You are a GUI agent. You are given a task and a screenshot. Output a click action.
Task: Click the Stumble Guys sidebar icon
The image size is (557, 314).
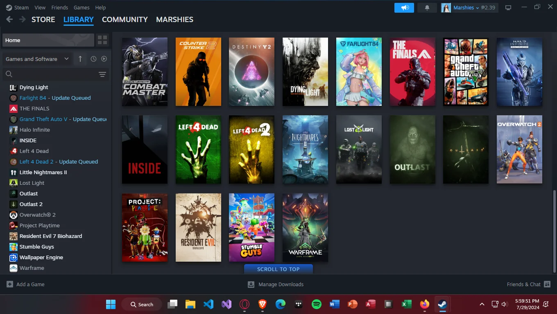(x=13, y=247)
